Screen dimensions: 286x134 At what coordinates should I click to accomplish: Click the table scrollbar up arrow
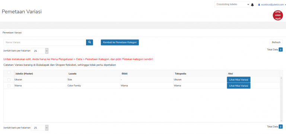281,78
